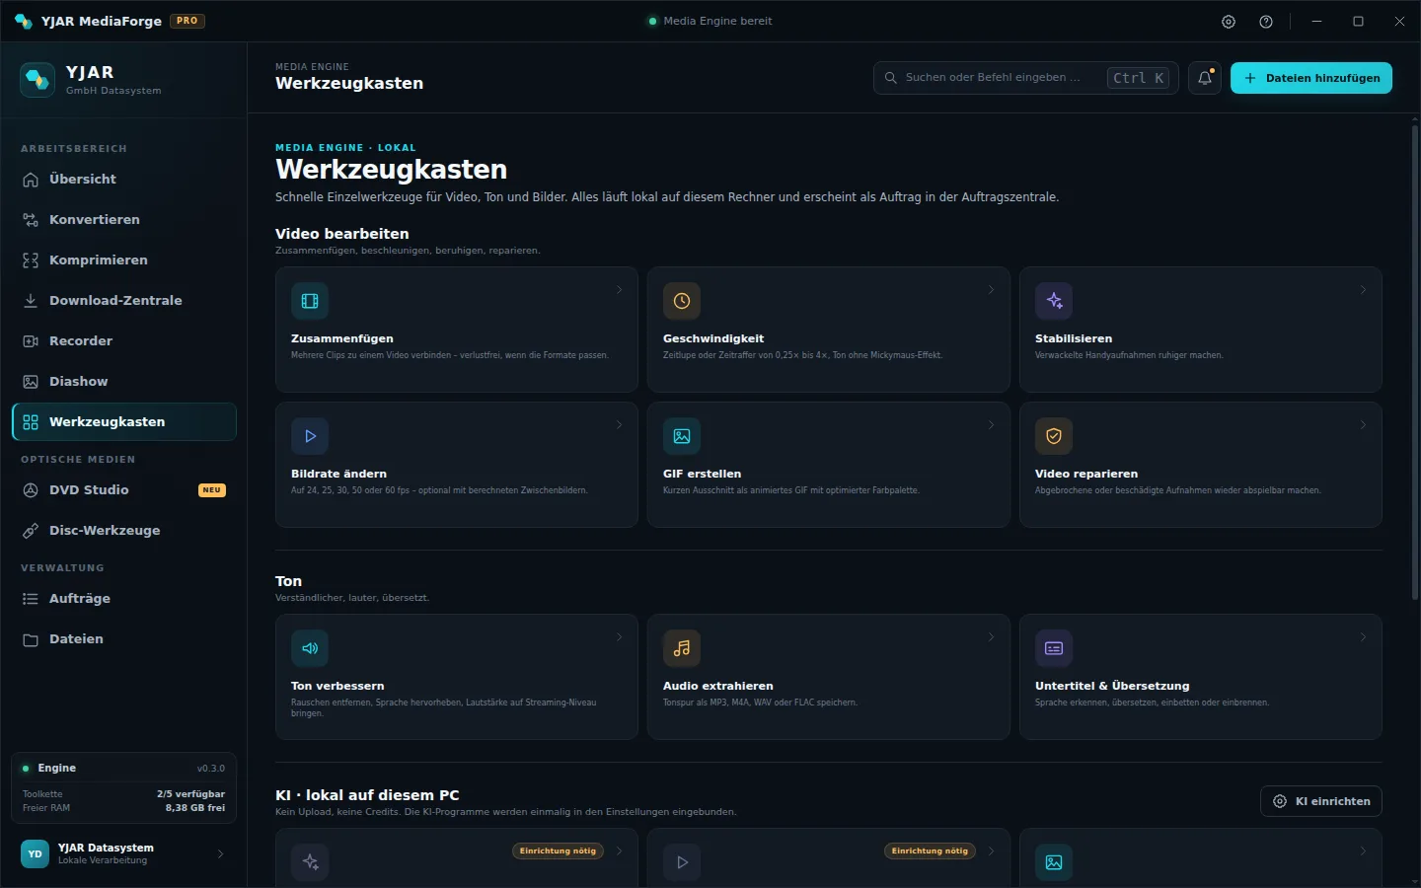
Task: Open the notifications bell
Action: click(x=1205, y=78)
